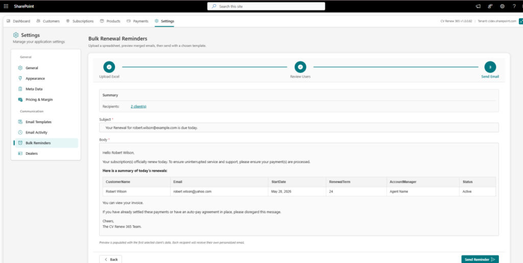Click the Email Activity clock icon
This screenshot has height=263, width=523.
coord(20,132)
